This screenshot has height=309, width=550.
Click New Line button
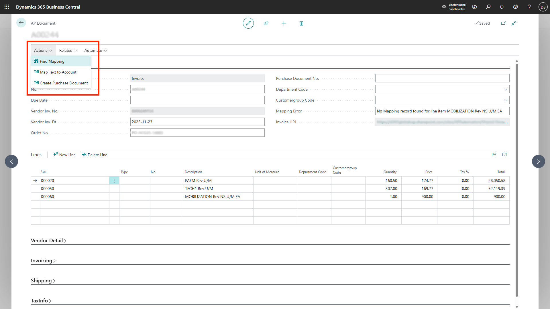(64, 155)
